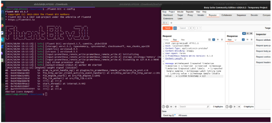Go to next search match in Response
The width and height of the screenshot is (272, 123).
point(239,107)
